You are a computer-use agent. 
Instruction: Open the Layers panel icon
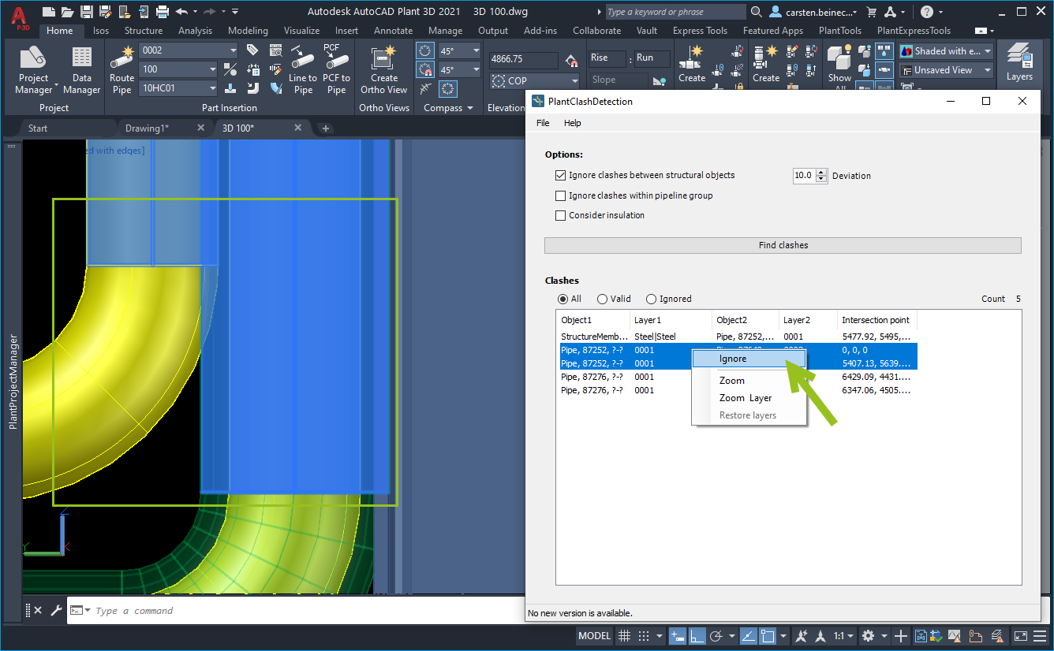tap(1019, 63)
